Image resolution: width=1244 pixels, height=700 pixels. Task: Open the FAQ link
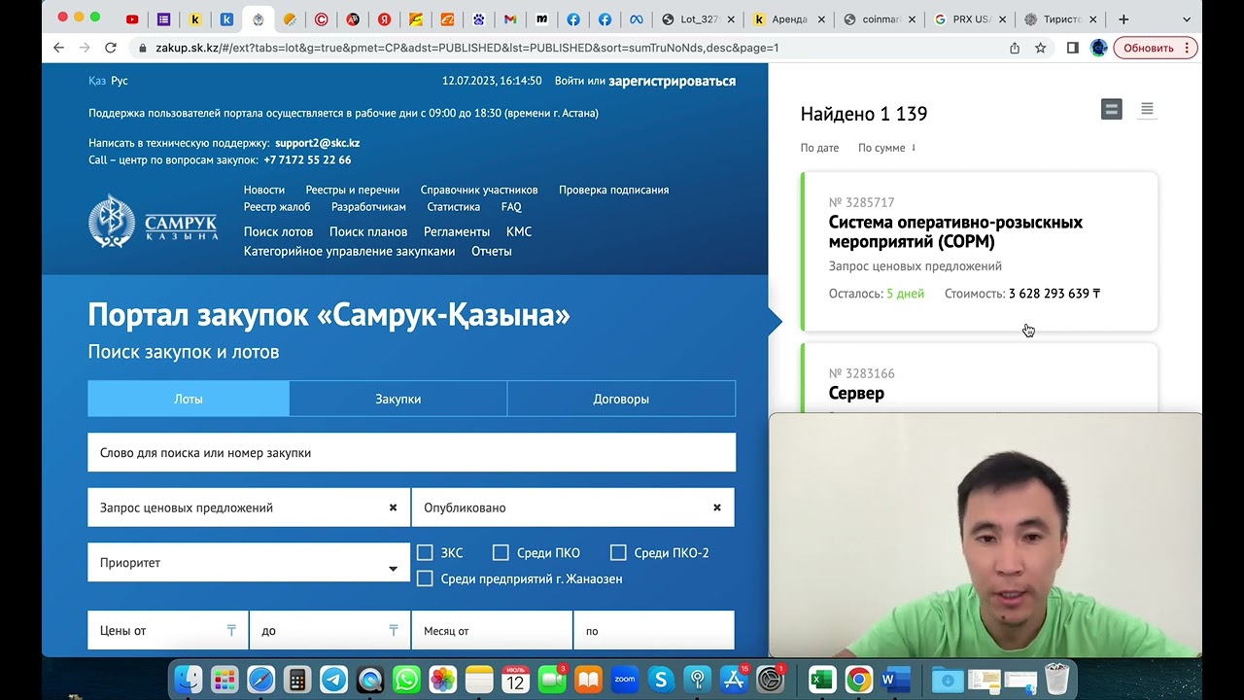pyautogui.click(x=511, y=207)
